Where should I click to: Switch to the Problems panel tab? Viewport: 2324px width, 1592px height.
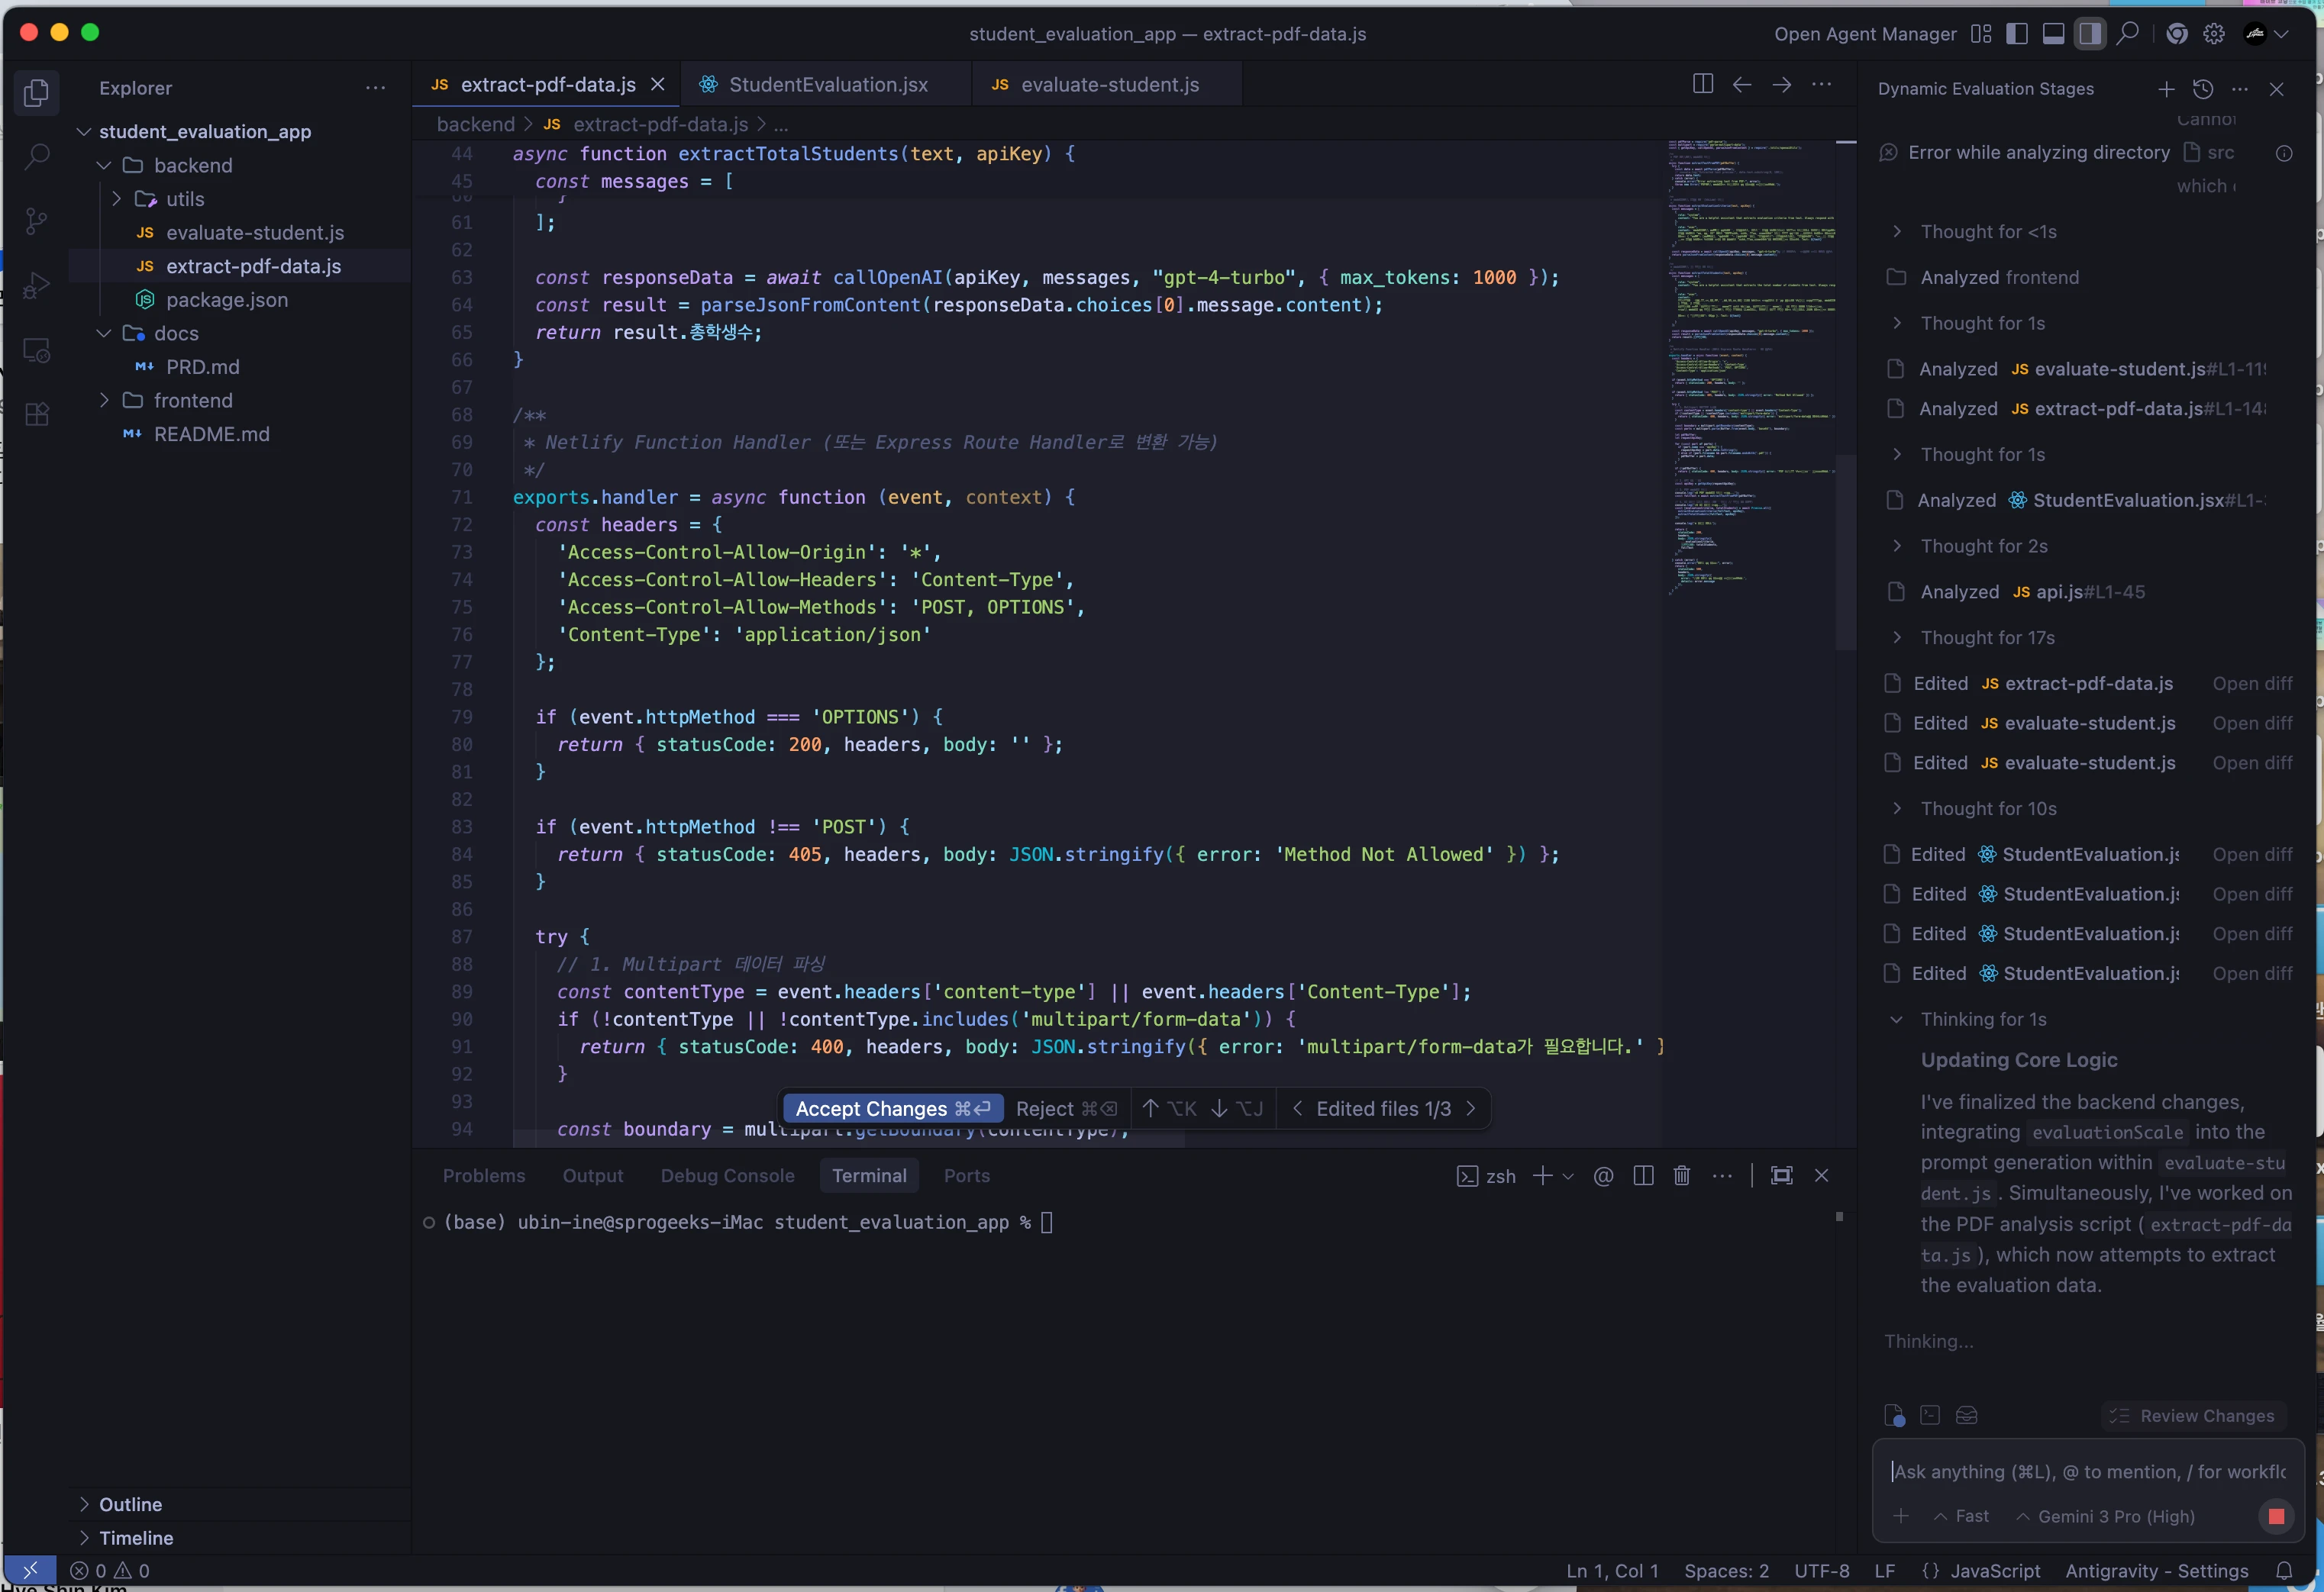[484, 1176]
